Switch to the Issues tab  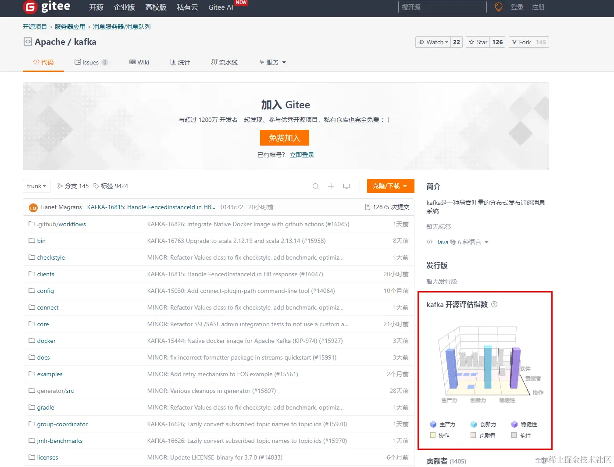[x=91, y=62]
